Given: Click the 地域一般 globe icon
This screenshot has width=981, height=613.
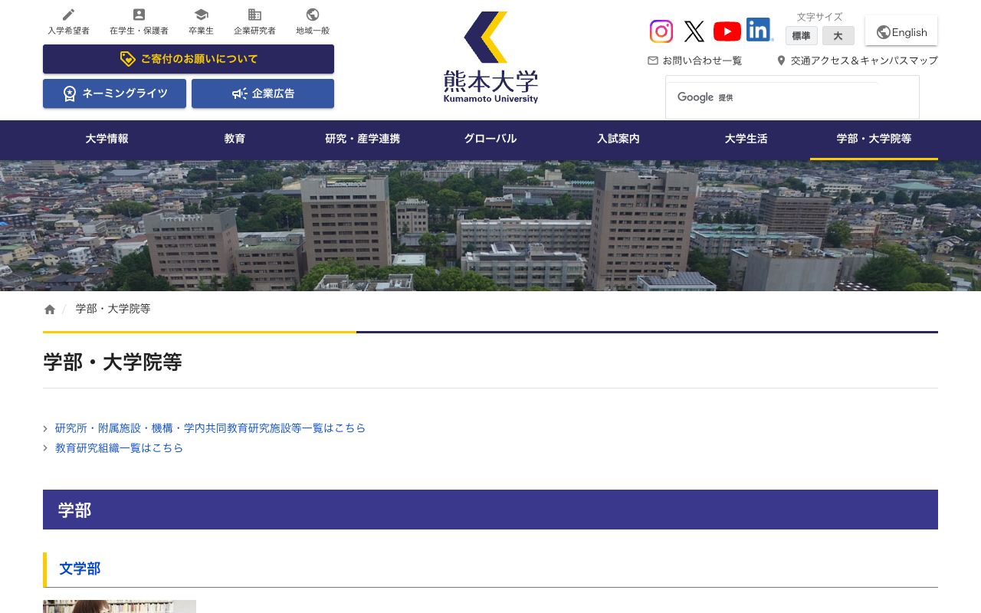Looking at the screenshot, I should pos(312,14).
